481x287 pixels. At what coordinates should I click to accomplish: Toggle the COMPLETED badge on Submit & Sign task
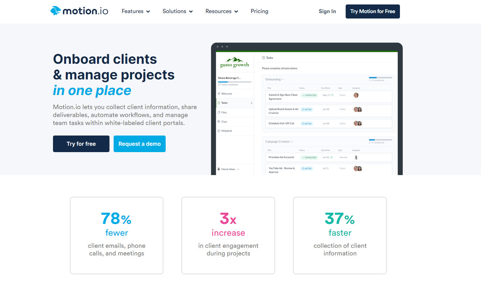pyautogui.click(x=309, y=95)
